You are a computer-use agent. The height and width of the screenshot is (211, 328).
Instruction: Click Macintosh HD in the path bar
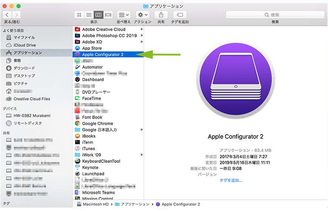point(93,204)
